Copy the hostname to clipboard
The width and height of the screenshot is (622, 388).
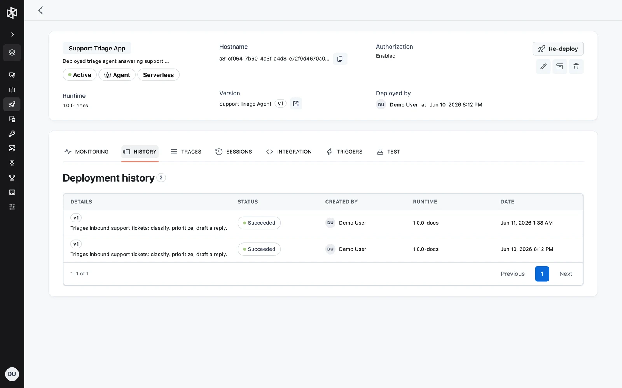point(340,59)
